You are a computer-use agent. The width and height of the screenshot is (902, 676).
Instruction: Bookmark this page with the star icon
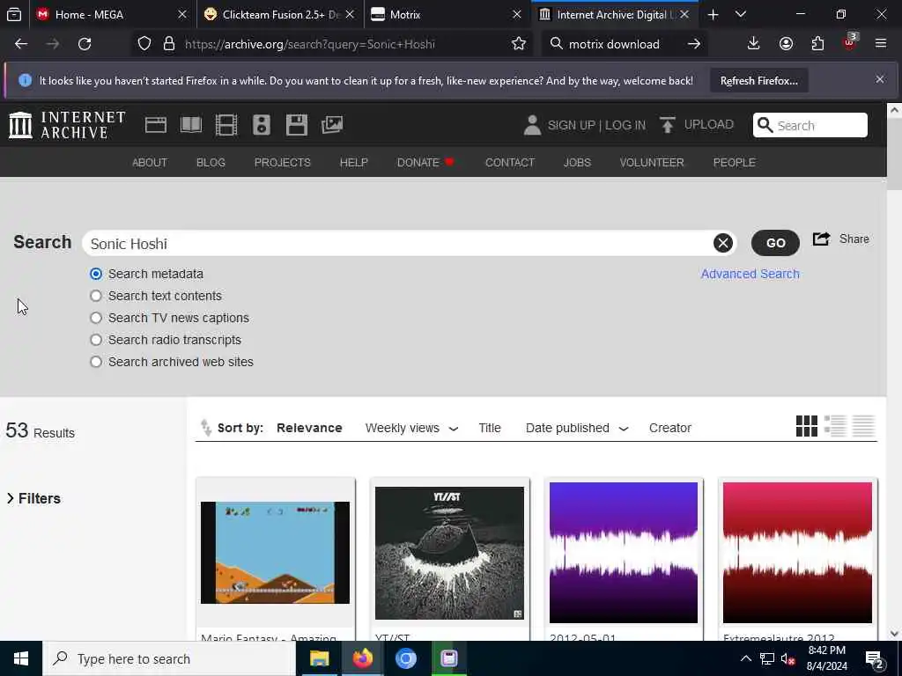click(x=518, y=44)
